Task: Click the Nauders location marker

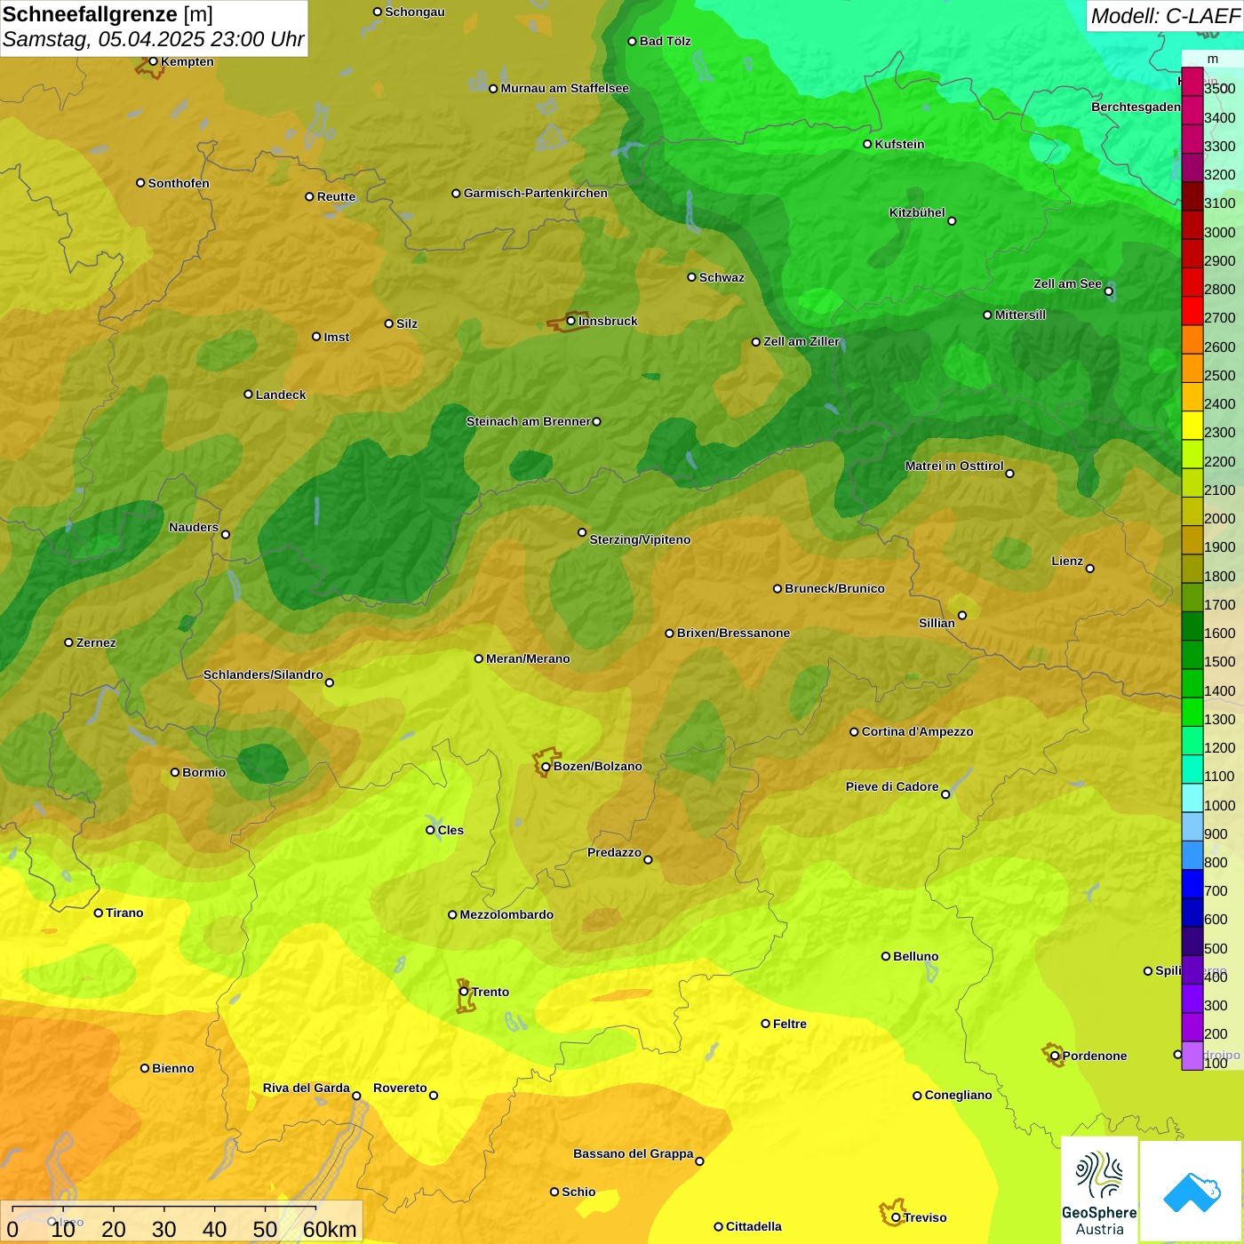Action: (226, 534)
